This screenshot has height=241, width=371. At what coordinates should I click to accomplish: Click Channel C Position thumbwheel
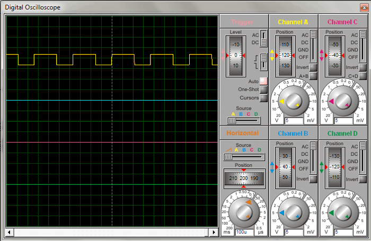pos(335,56)
